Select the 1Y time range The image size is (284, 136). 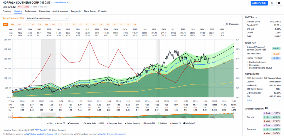pos(135,24)
